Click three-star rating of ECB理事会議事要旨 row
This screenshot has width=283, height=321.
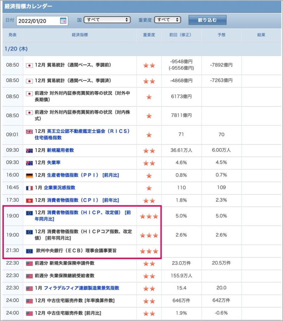coord(149,251)
